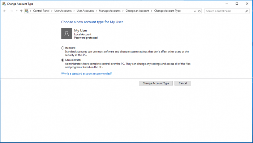Click the search magnifier icon
Screen dimensions: 253x143
click(246, 11)
